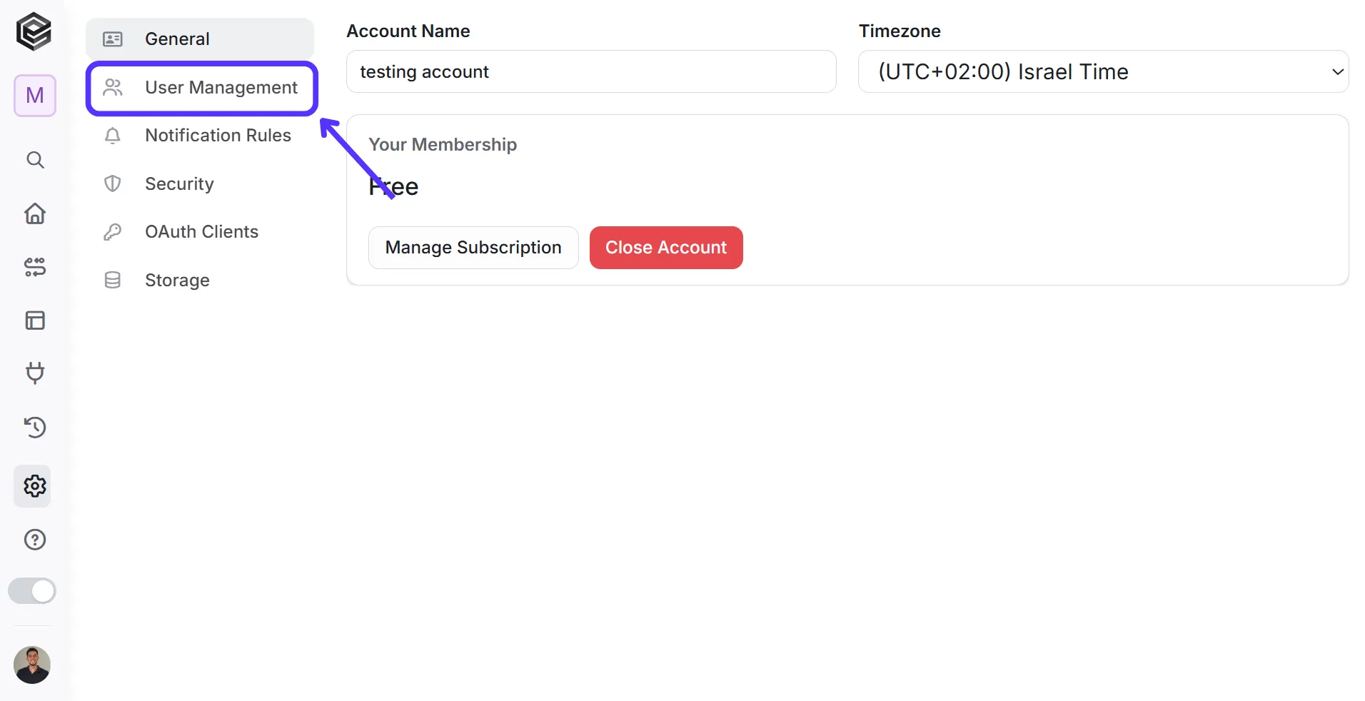Open User Management settings

pyautogui.click(x=201, y=88)
